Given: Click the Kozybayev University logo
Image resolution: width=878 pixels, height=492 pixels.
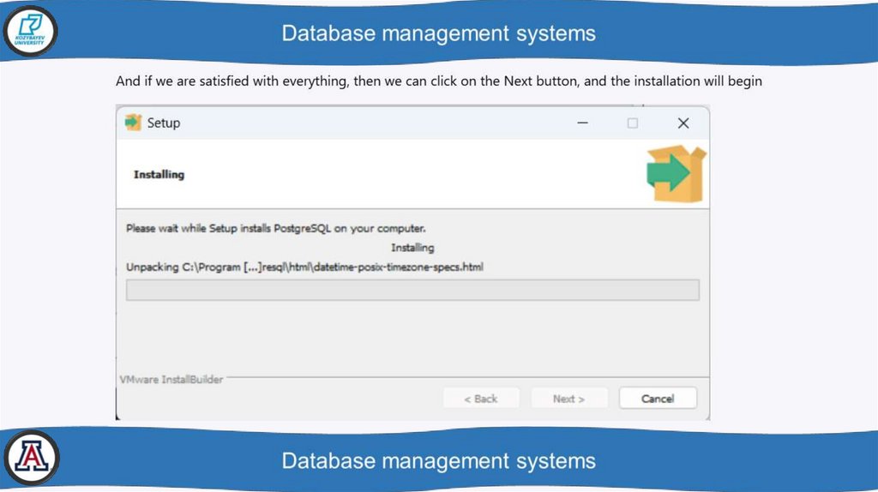Looking at the screenshot, I should pyautogui.click(x=31, y=32).
